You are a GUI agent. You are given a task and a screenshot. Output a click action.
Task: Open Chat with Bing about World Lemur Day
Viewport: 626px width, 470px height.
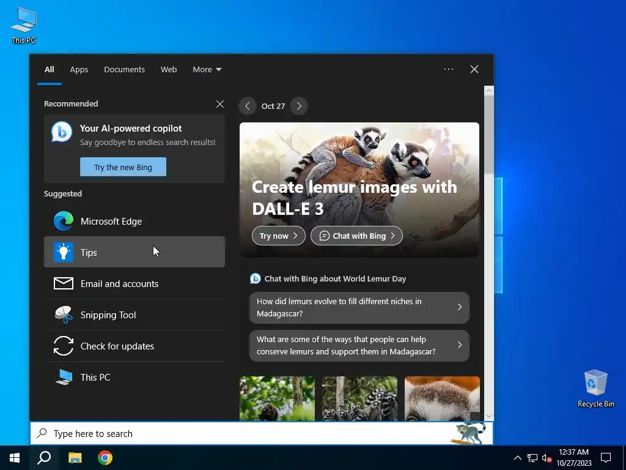pos(328,278)
